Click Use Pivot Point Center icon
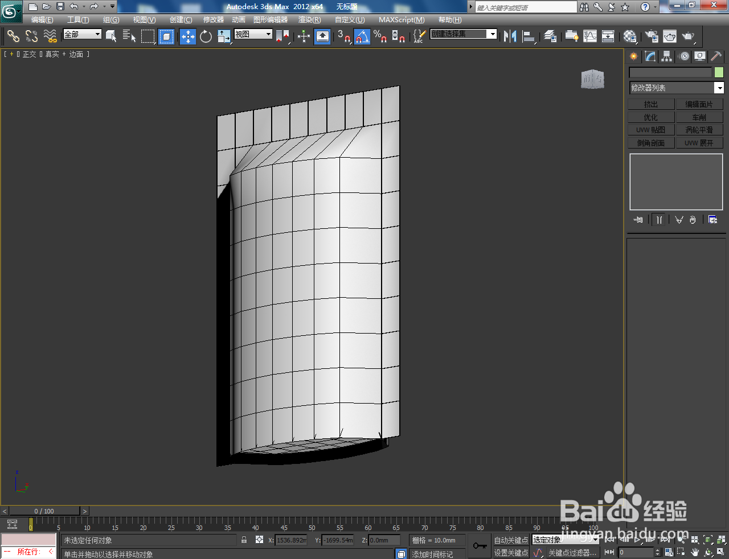Viewport: 729px width, 559px height. pos(282,36)
